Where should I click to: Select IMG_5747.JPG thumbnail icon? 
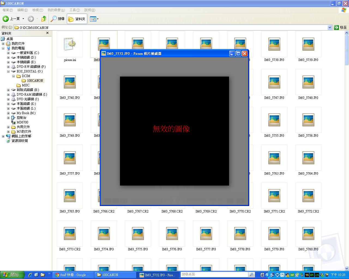[274, 82]
